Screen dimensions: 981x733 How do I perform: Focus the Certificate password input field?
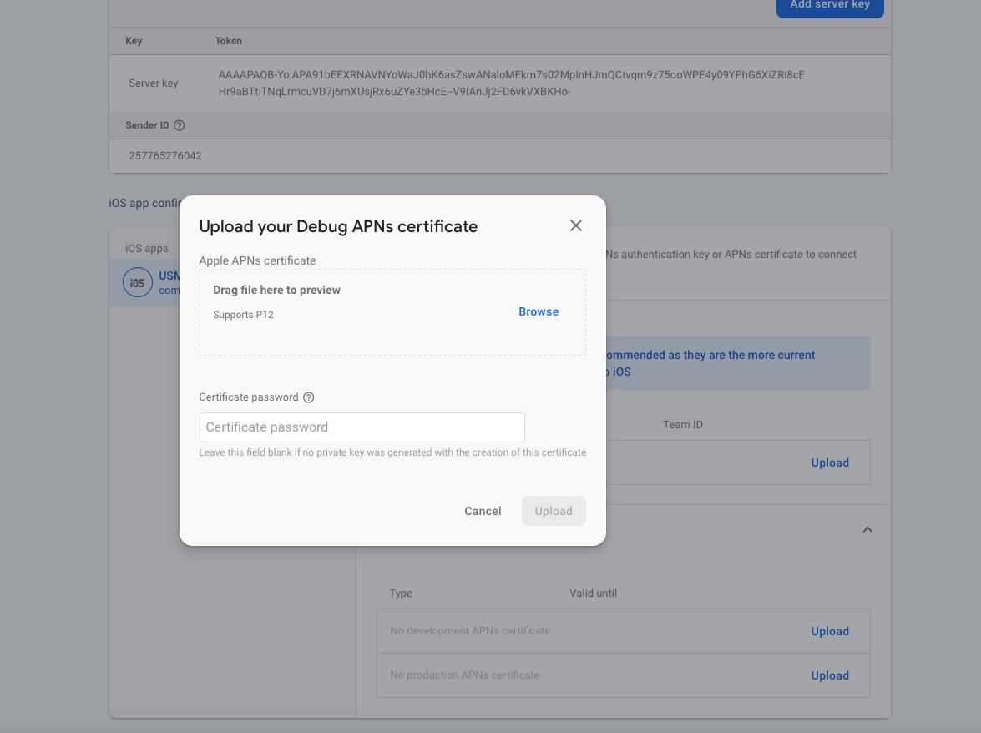(x=362, y=427)
